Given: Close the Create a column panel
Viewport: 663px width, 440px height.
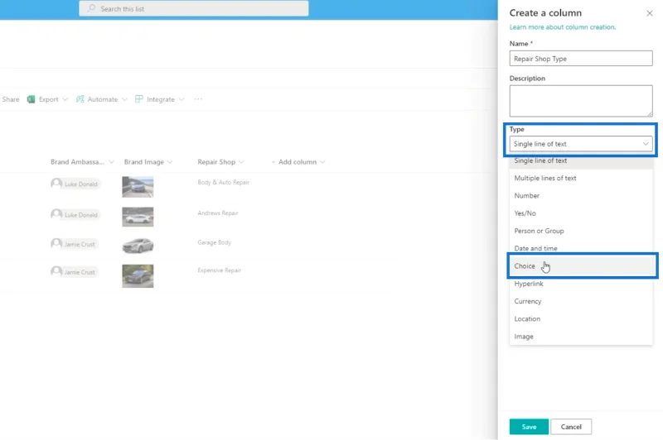Looking at the screenshot, I should tap(650, 13).
